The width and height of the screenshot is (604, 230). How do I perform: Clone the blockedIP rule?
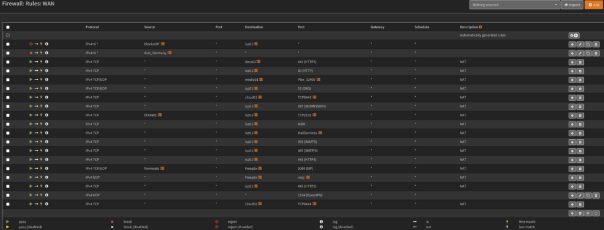coord(588,44)
